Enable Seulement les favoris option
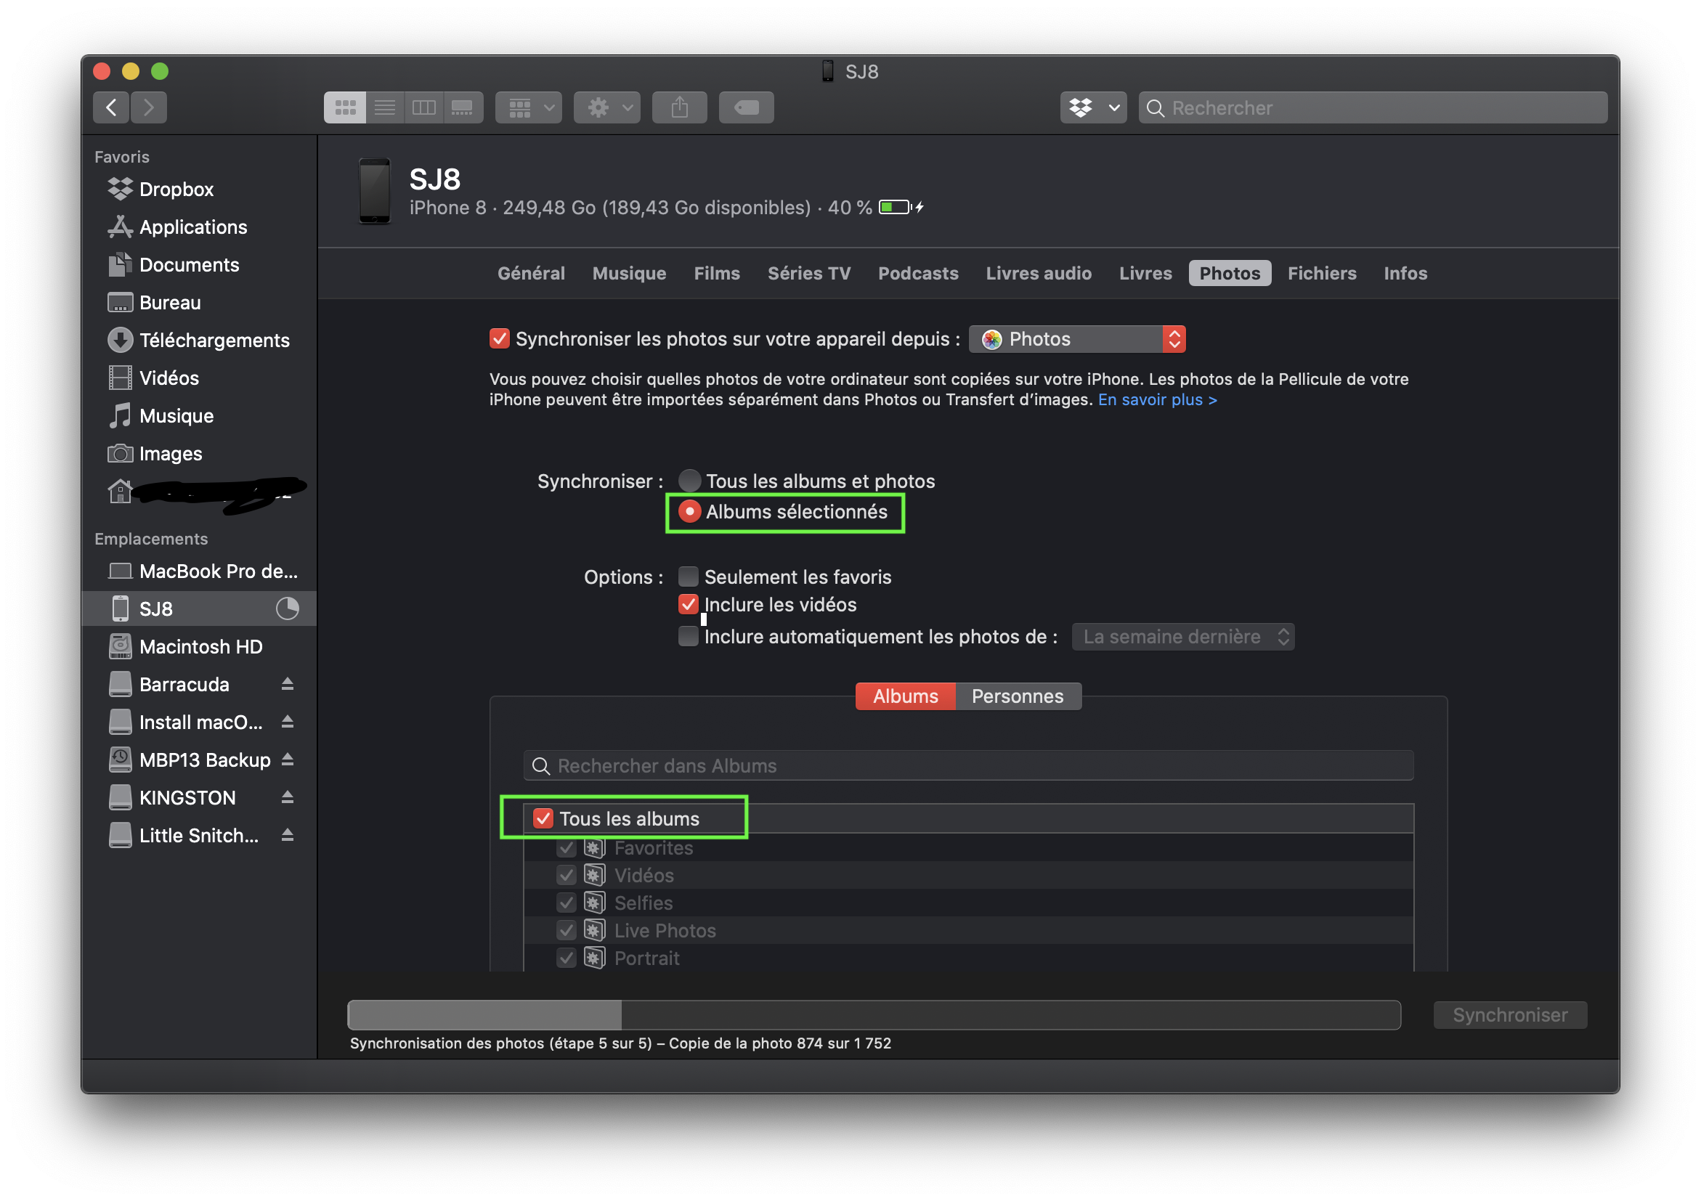 click(689, 577)
